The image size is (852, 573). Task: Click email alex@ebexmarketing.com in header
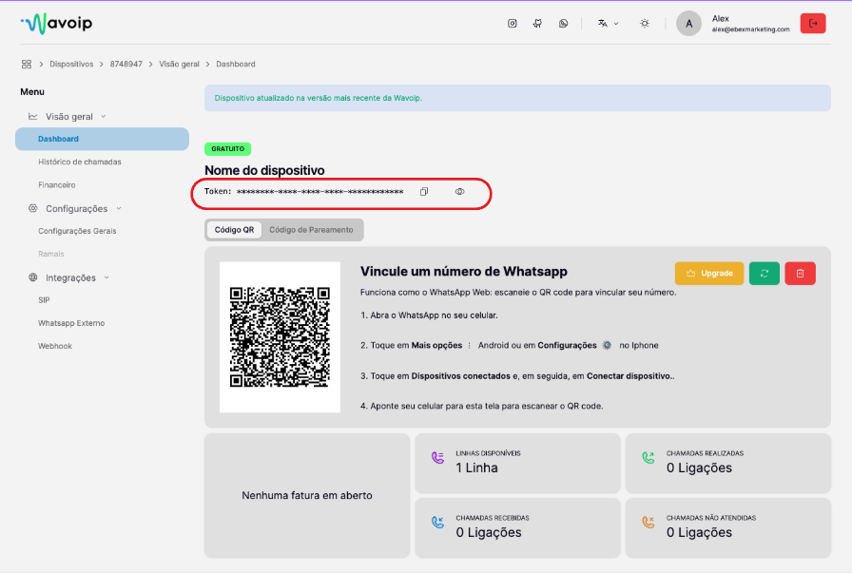tap(750, 29)
